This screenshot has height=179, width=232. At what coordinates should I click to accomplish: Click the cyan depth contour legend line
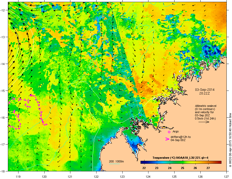114,164
